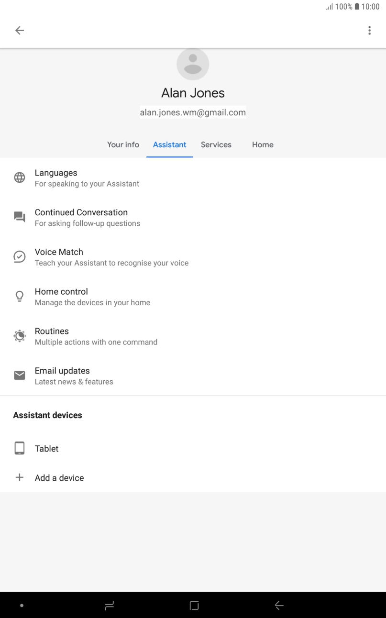This screenshot has width=386, height=618.
Task: Tap the alan.jones.wm@gmail.com email address
Action: click(x=193, y=113)
